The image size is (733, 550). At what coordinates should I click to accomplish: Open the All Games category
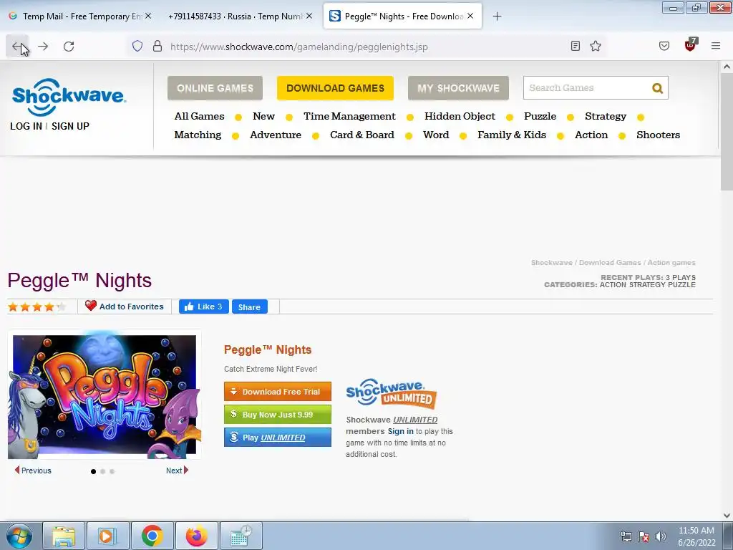pos(199,116)
